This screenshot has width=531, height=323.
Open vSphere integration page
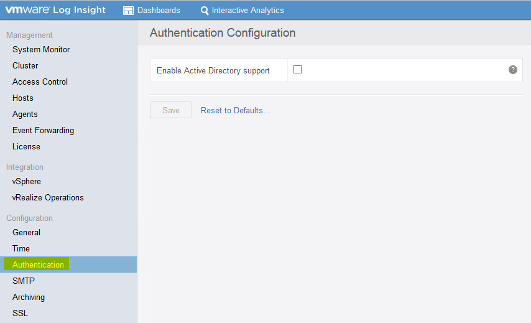click(x=26, y=182)
